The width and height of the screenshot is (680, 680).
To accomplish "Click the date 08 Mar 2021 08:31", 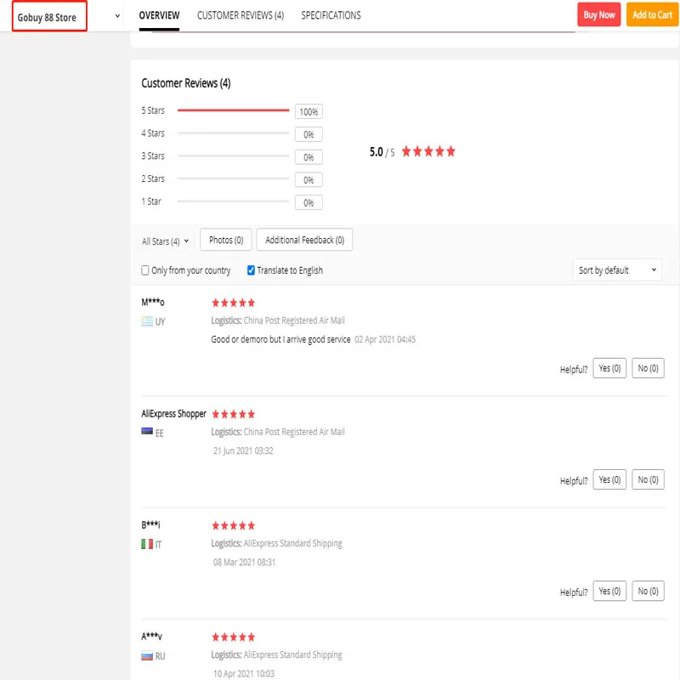I will [244, 562].
